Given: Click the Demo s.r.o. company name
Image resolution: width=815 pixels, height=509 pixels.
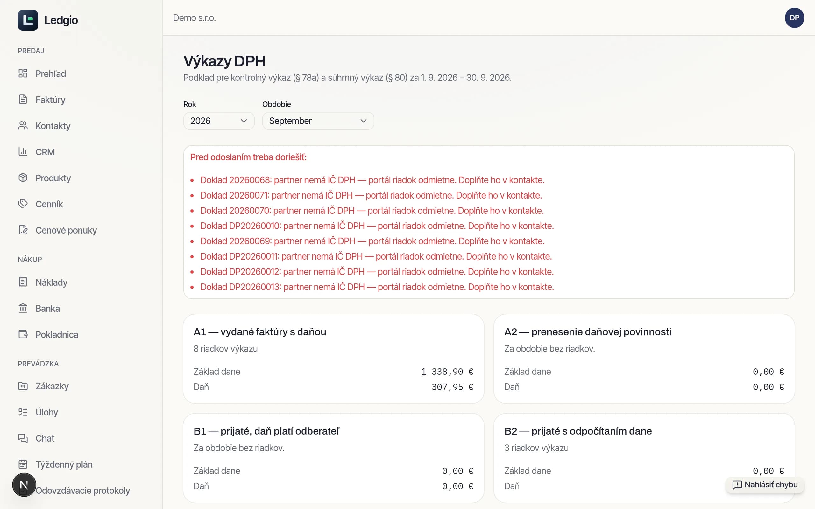Looking at the screenshot, I should tap(194, 18).
